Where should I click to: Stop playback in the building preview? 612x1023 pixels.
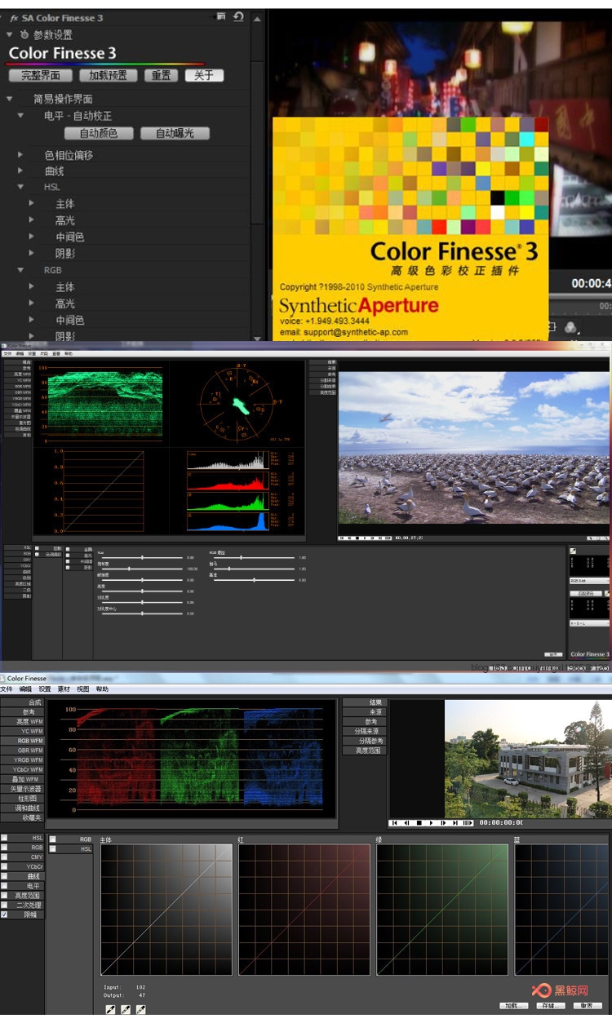point(419,823)
